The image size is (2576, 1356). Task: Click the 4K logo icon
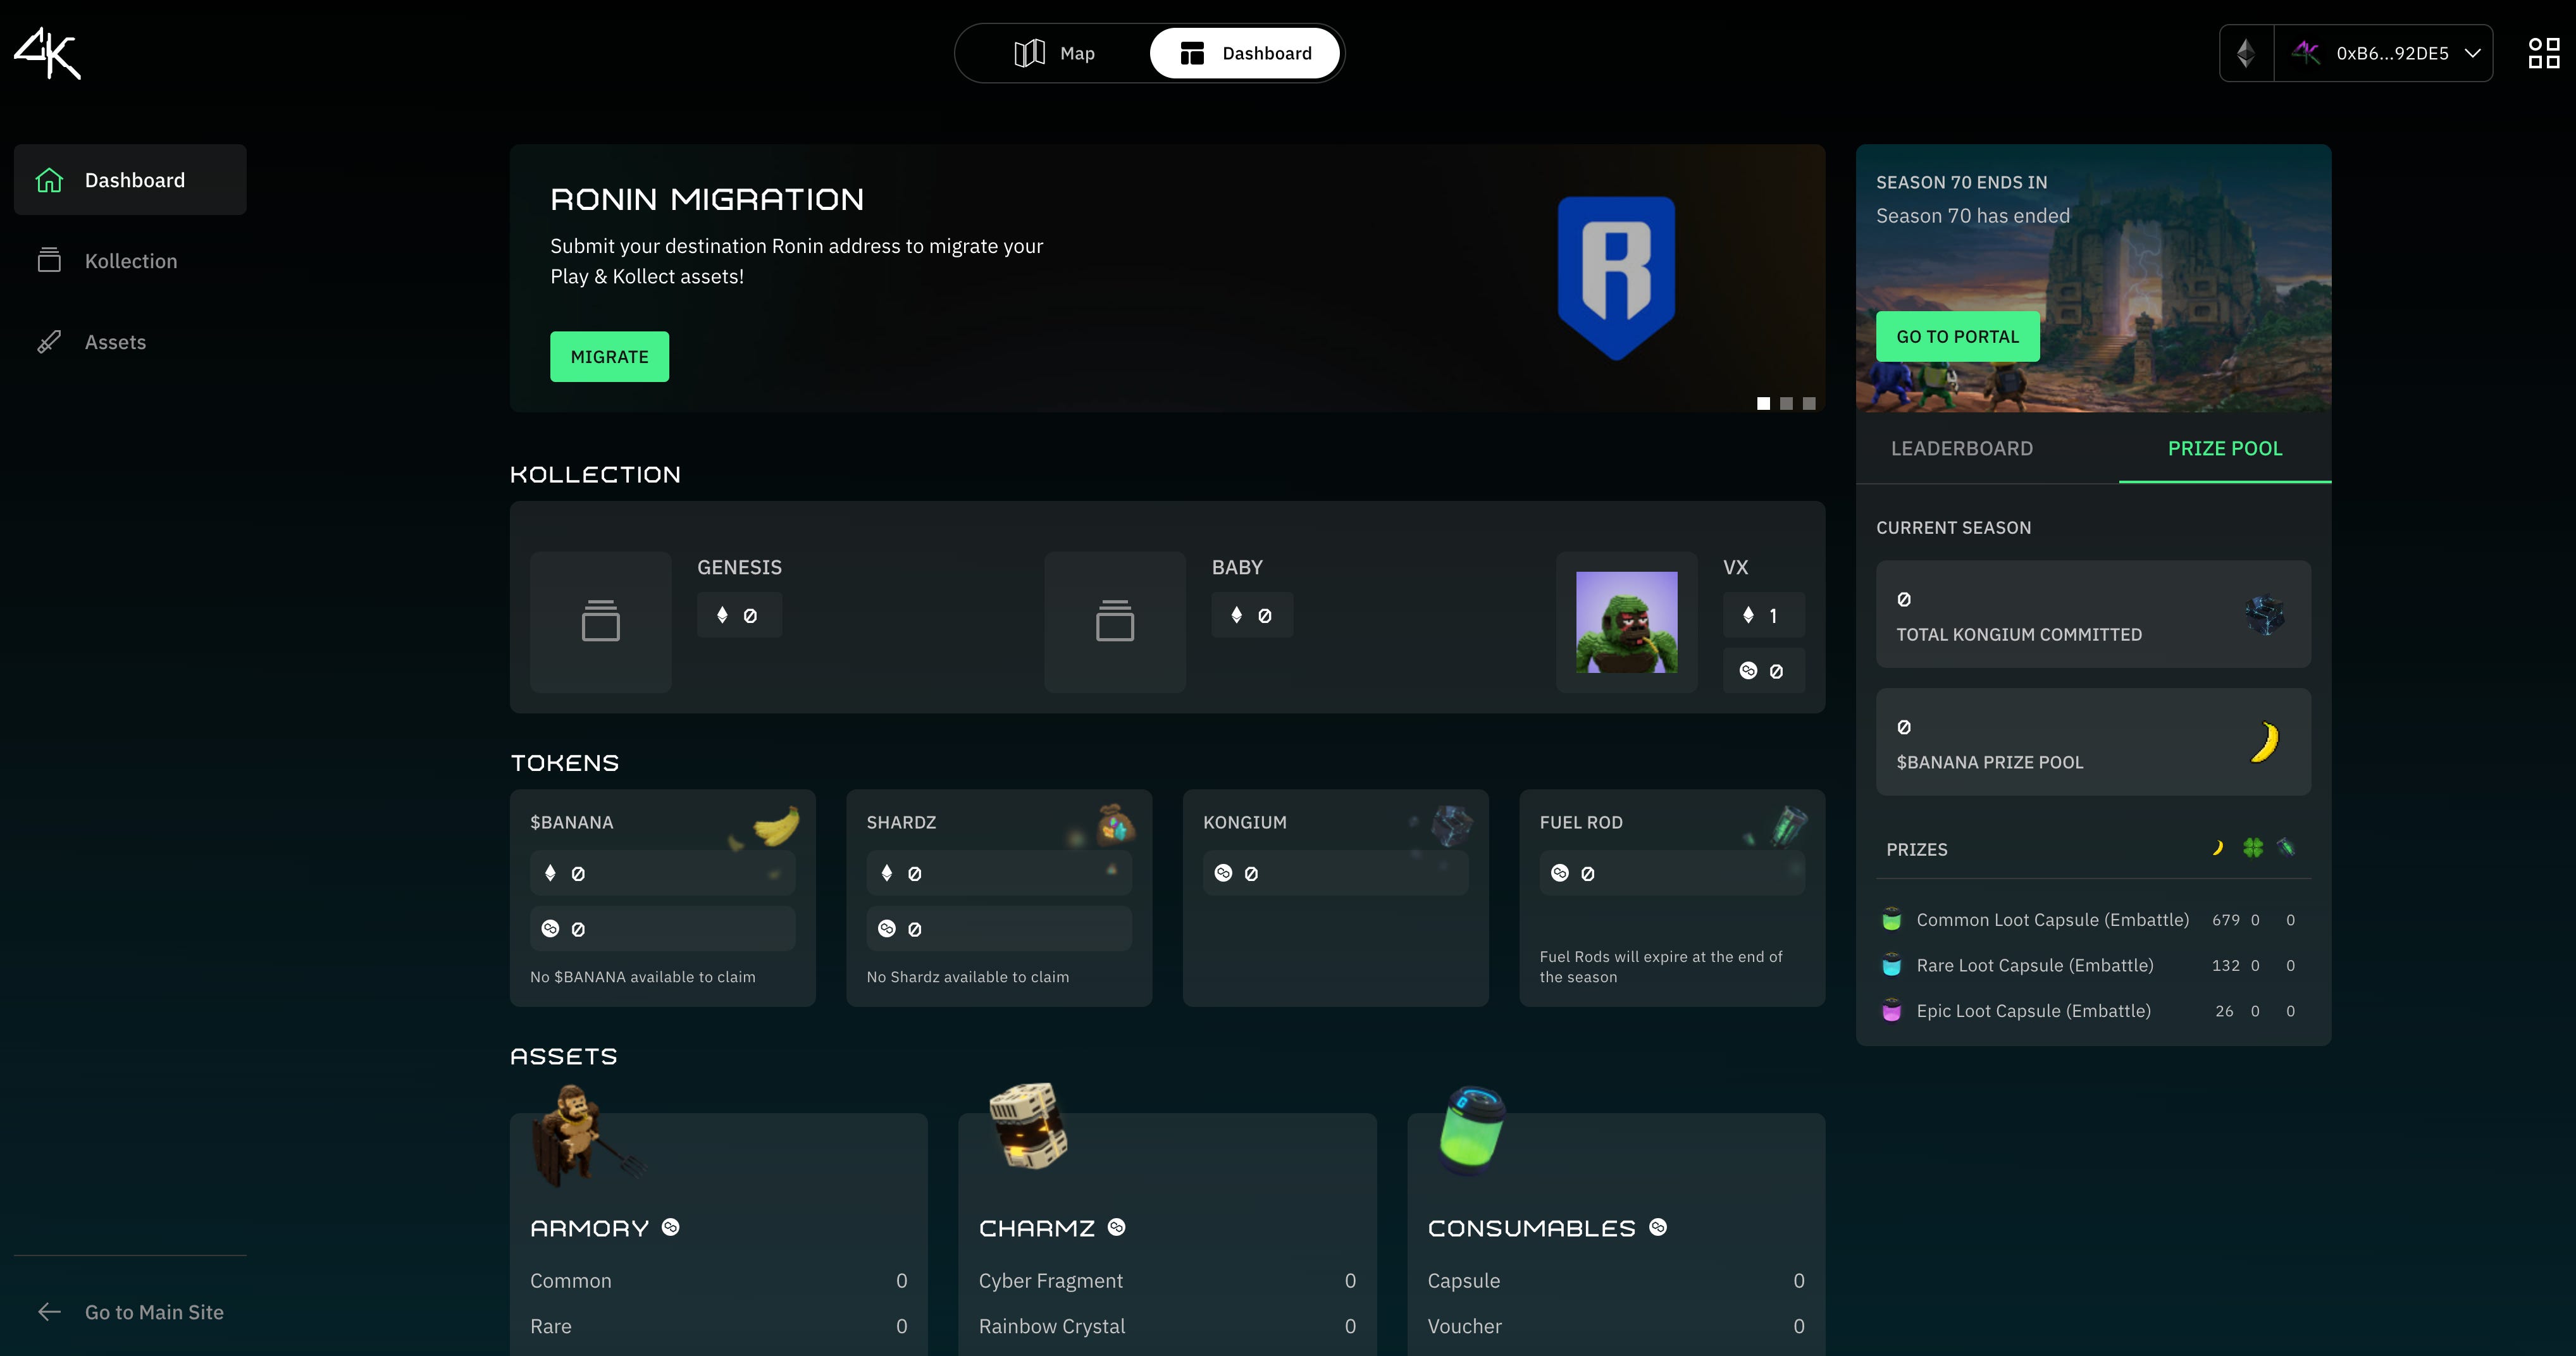[x=47, y=53]
